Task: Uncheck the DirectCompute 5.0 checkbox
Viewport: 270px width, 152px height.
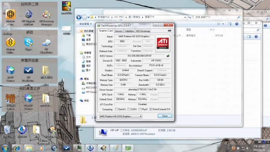Action: point(151,109)
